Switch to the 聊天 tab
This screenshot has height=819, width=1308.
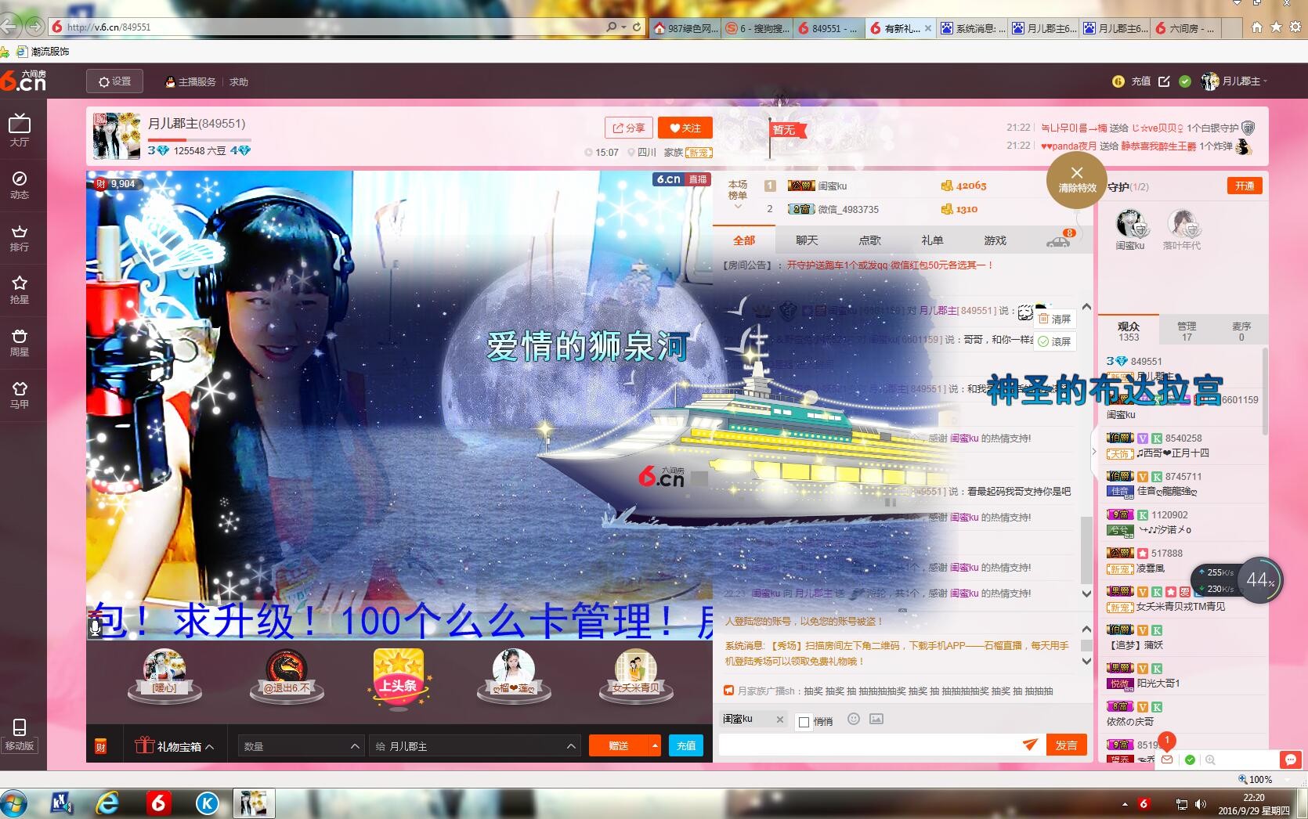(x=807, y=240)
